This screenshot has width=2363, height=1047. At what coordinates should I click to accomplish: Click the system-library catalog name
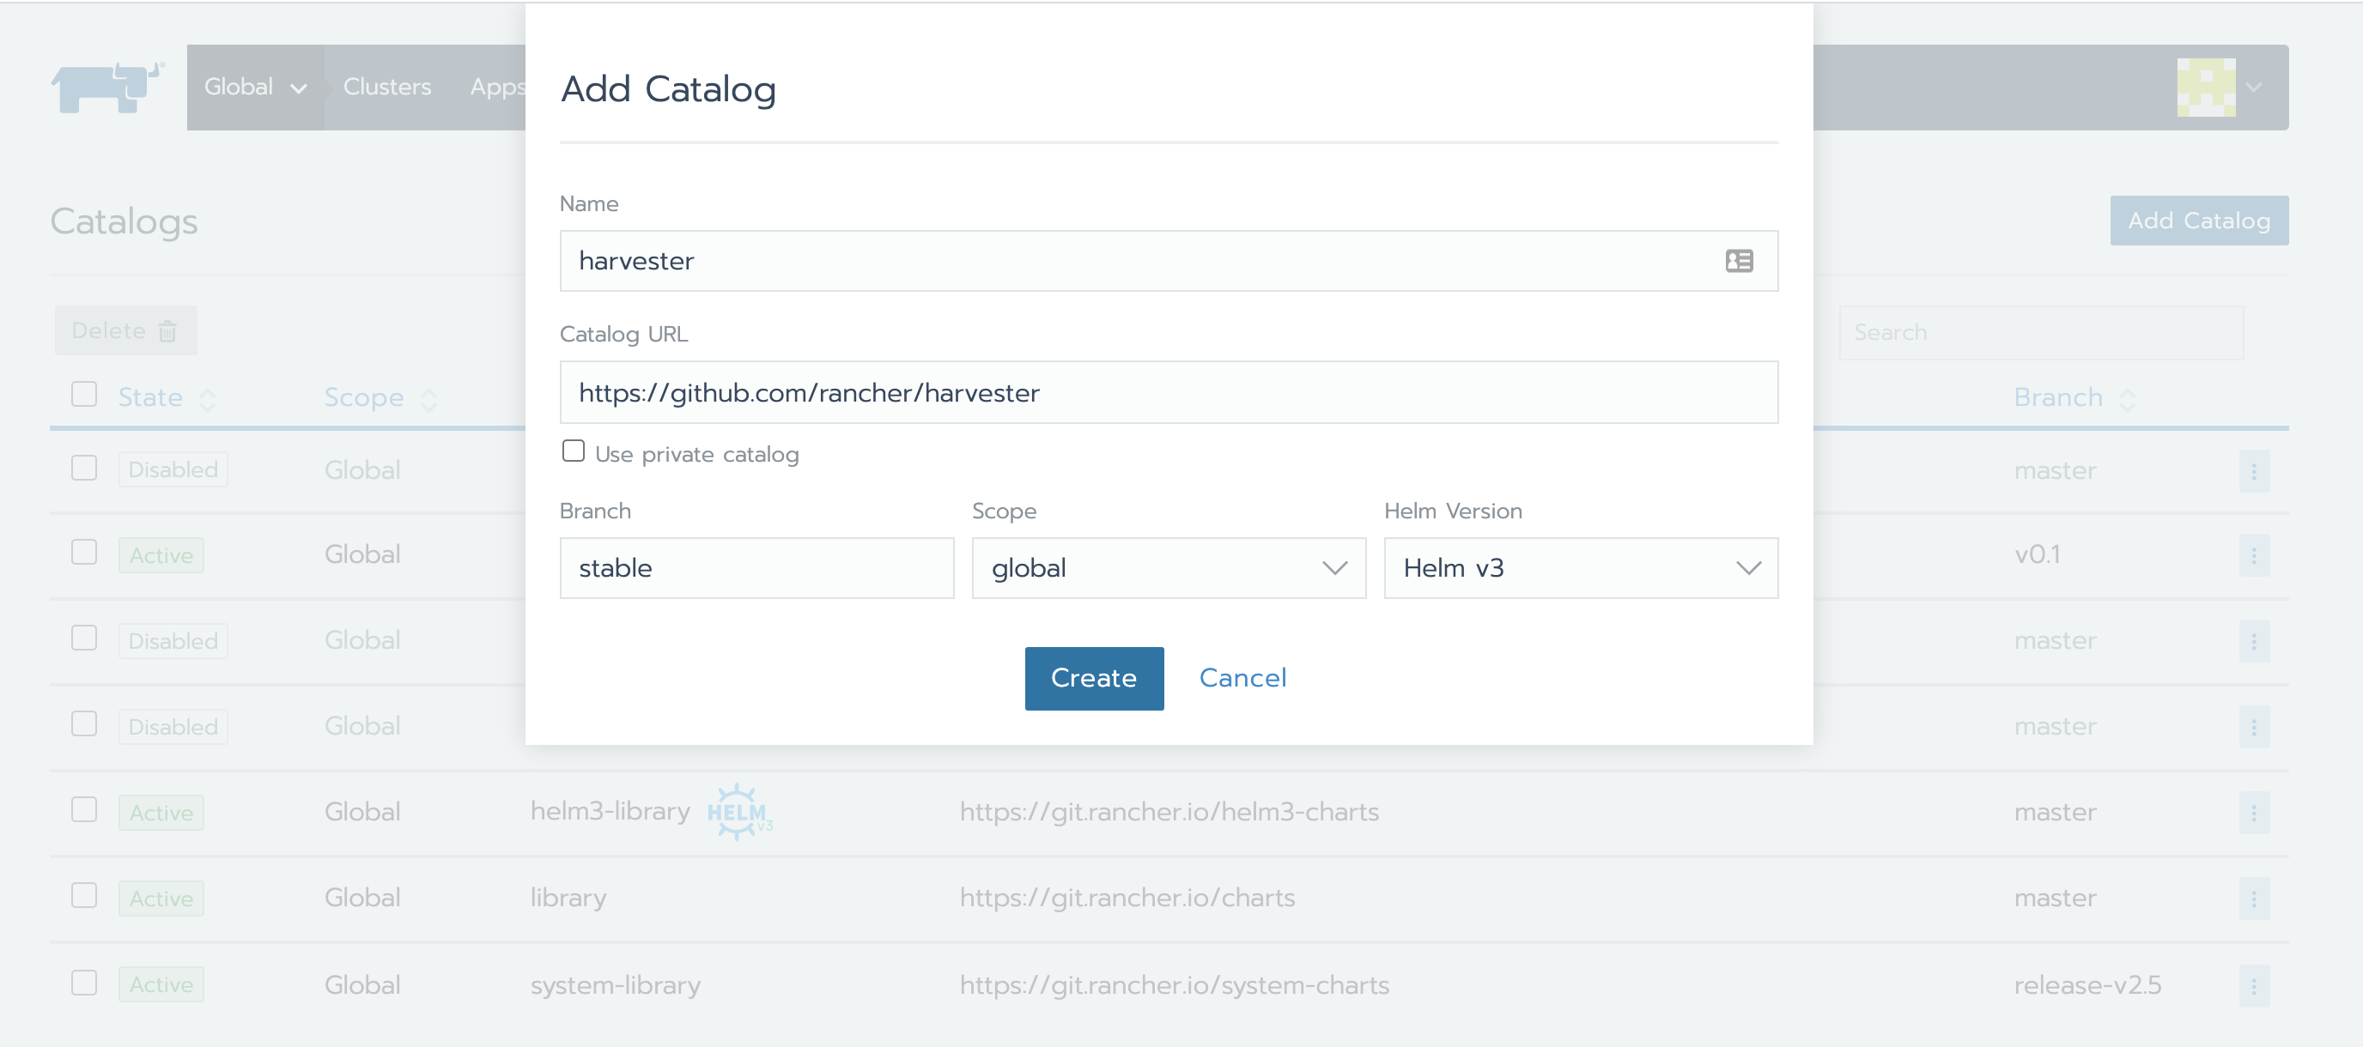pos(616,985)
